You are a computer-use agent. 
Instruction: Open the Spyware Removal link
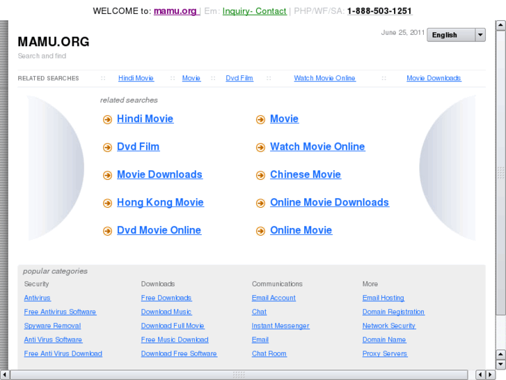pyautogui.click(x=53, y=326)
